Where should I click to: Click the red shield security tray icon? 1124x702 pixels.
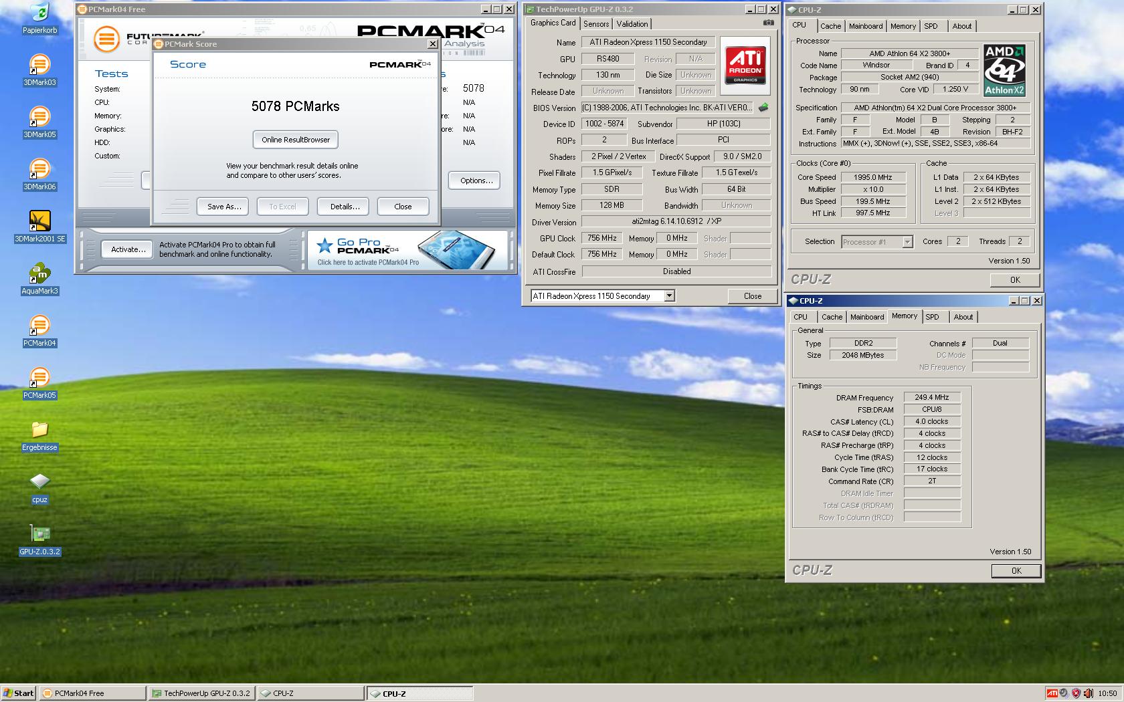point(1076,693)
